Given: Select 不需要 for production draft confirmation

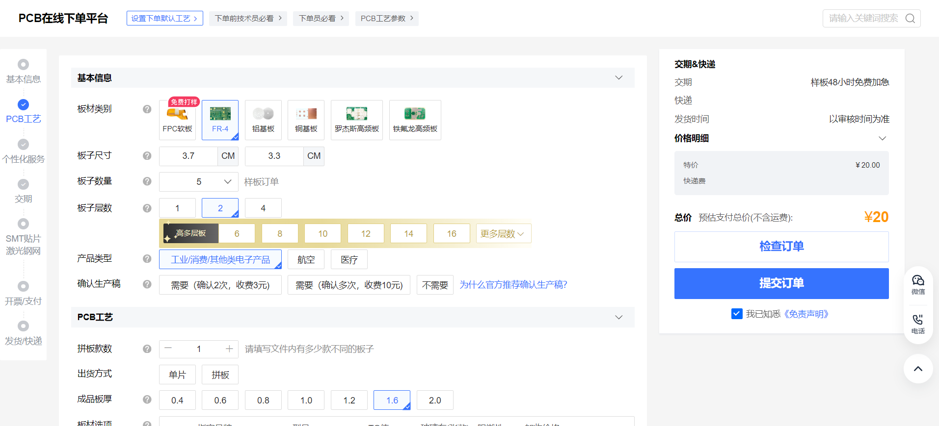Looking at the screenshot, I should tap(435, 285).
